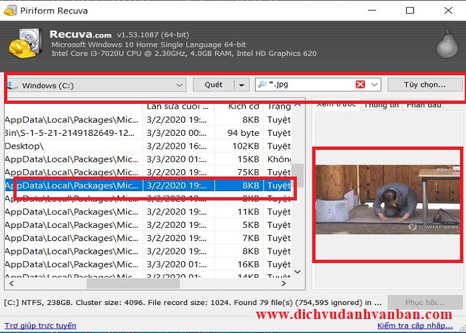Close the Piriform Recuva window

448,11
